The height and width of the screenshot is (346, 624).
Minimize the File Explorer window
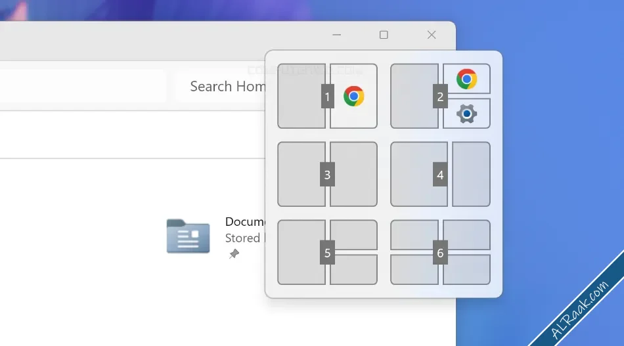point(337,35)
